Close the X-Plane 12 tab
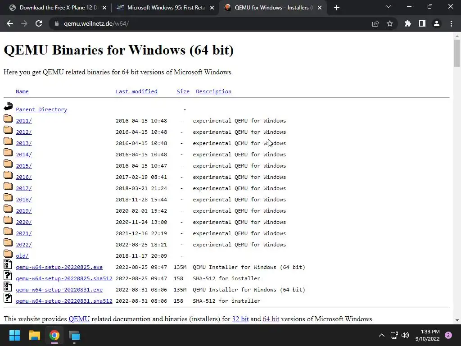 [x=104, y=8]
